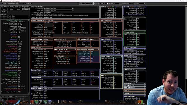This screenshot has height=105, width=187.
Task: Collapse the Attack/Cast Rate section
Action: pos(52,39)
